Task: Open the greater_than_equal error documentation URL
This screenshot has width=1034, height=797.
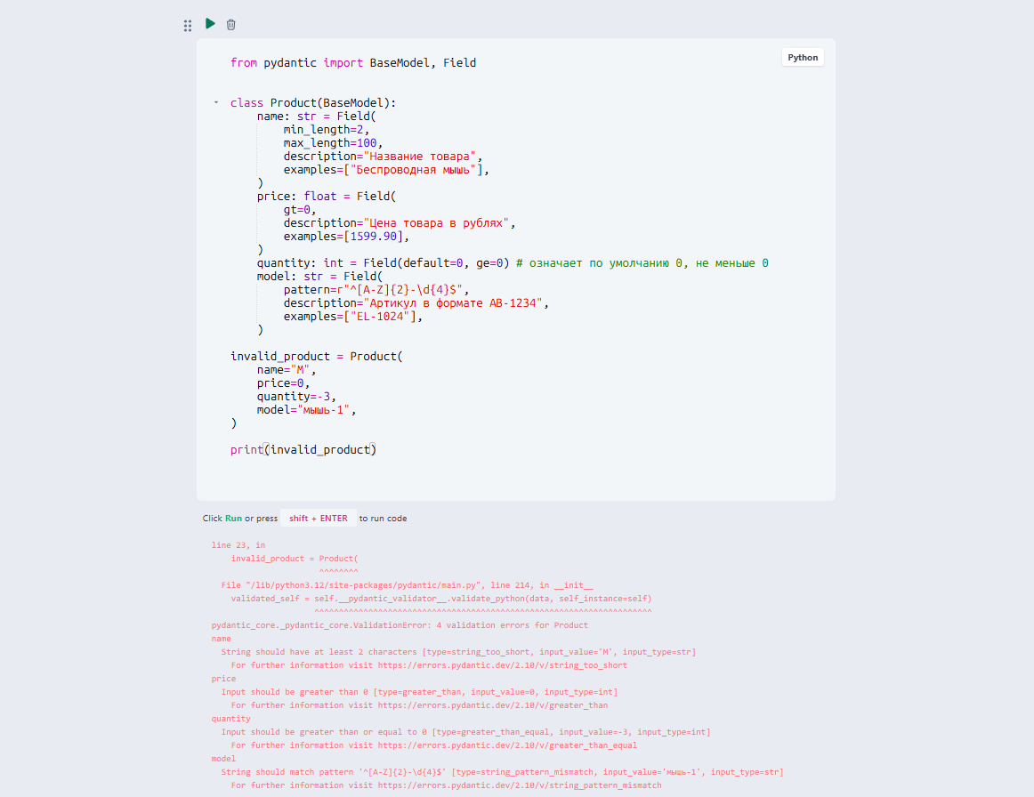Action: tap(507, 745)
